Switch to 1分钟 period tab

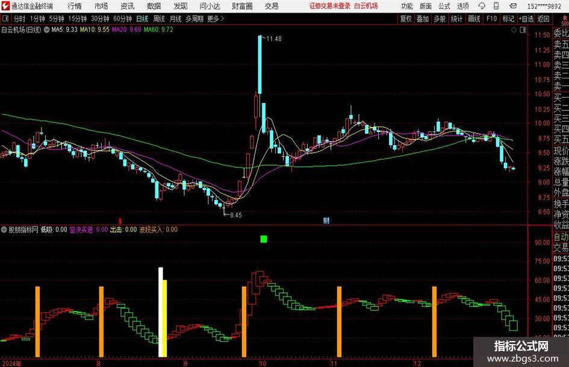coord(37,19)
